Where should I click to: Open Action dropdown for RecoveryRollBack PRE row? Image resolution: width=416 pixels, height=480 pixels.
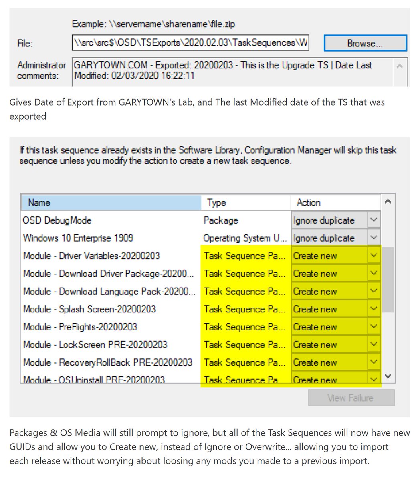pyautogui.click(x=374, y=362)
